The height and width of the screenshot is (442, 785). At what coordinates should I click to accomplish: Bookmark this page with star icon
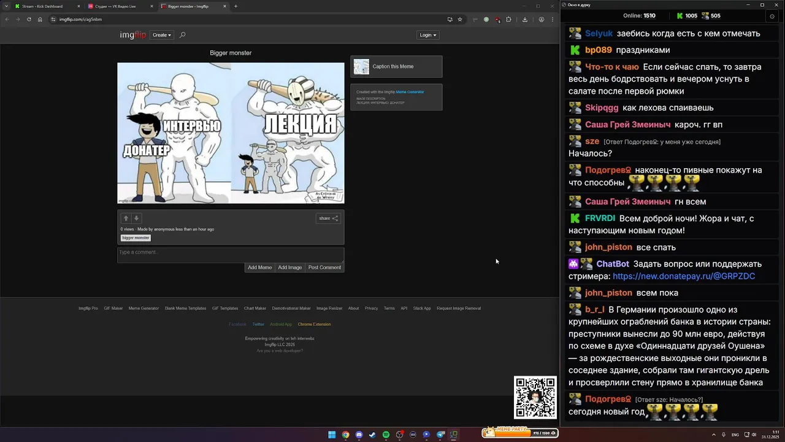tap(459, 19)
